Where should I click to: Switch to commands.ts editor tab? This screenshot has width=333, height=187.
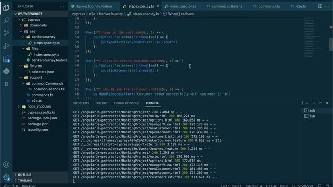(269, 6)
